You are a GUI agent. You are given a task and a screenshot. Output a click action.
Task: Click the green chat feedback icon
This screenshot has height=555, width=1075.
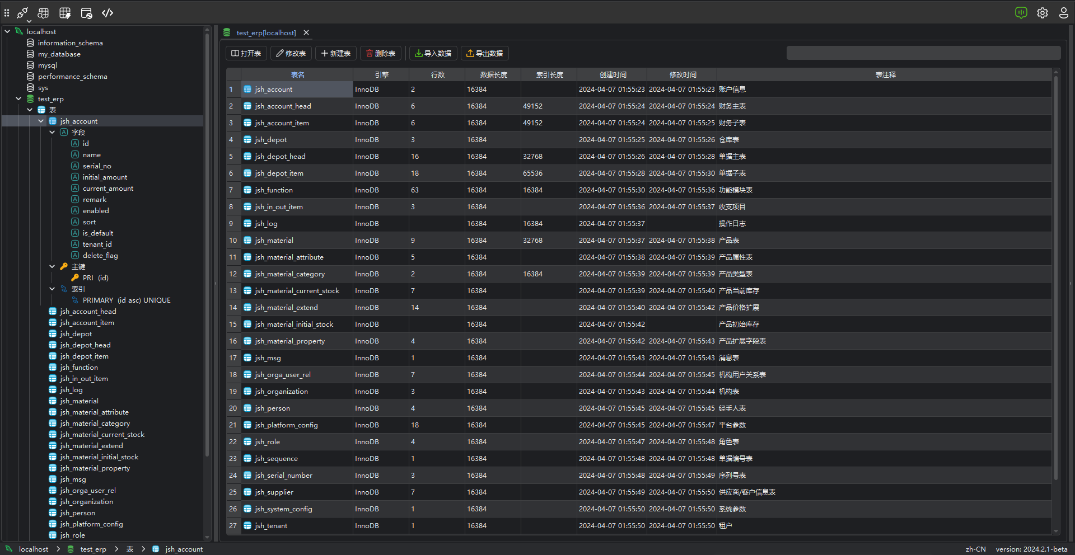[1021, 13]
